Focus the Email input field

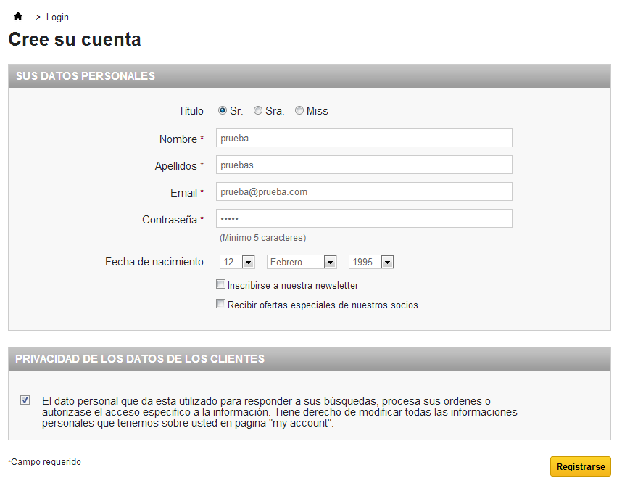pyautogui.click(x=364, y=191)
